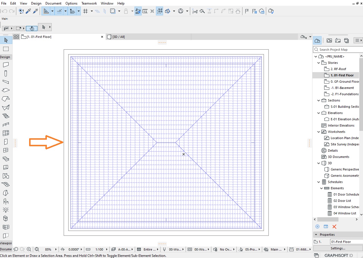
Task: Select the Window tool
Action: pyautogui.click(x=6, y=150)
